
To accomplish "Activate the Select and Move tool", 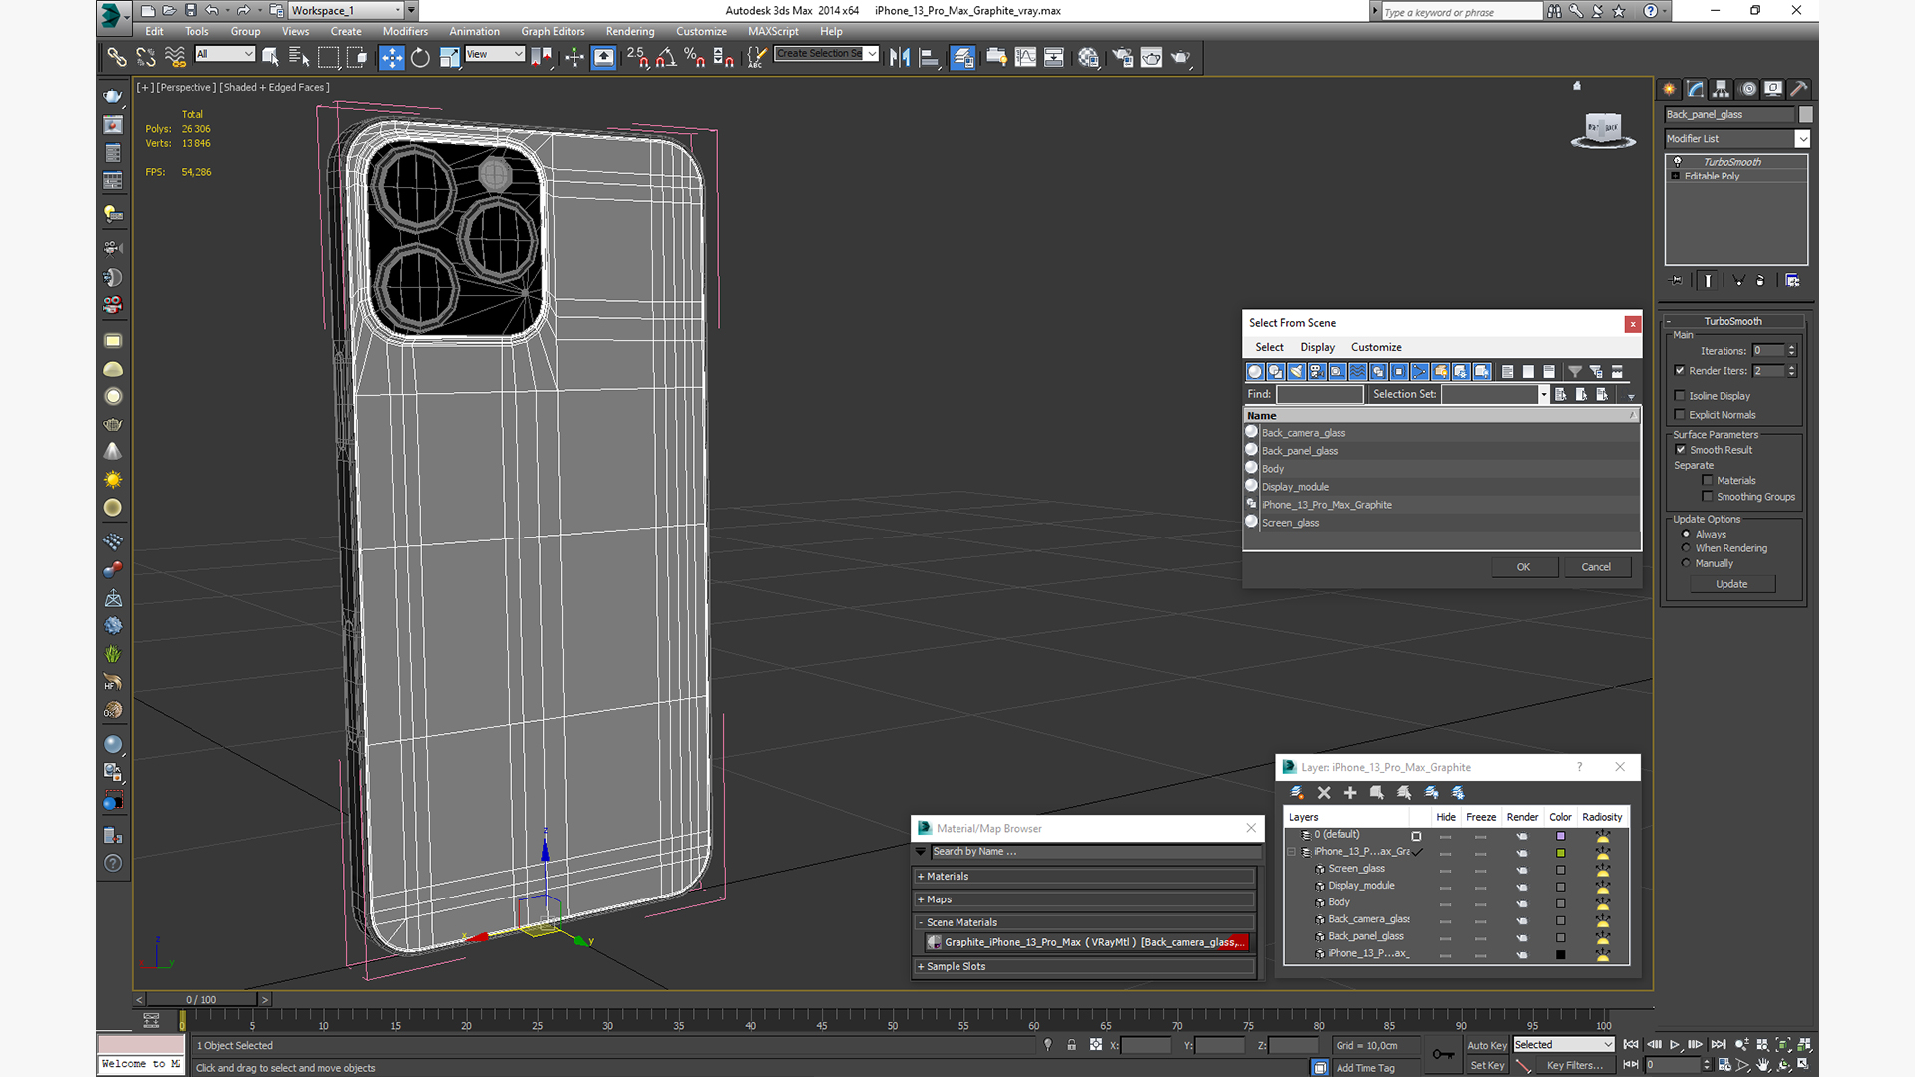I will (392, 58).
